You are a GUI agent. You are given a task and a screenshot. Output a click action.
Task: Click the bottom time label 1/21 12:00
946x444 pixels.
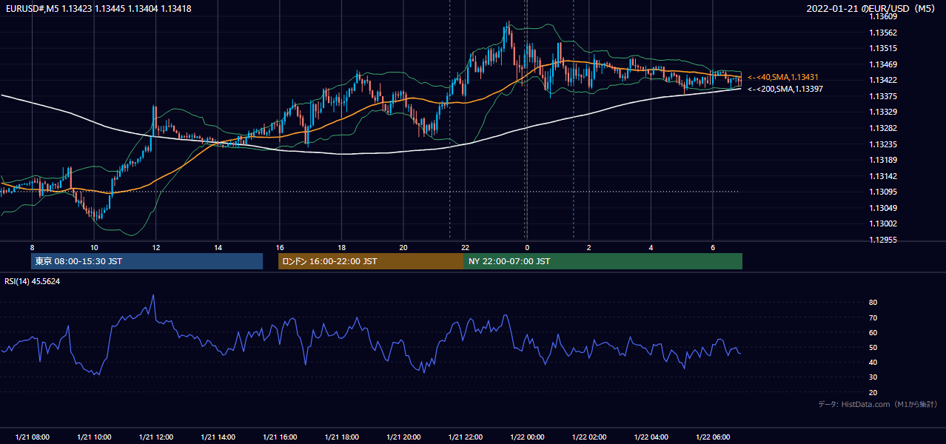coord(155,437)
